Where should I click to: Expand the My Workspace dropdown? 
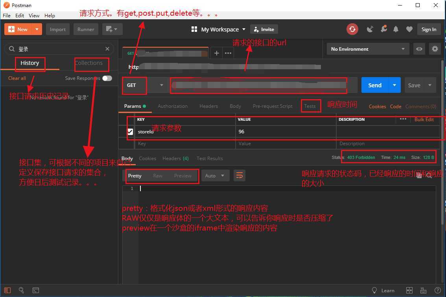pos(244,29)
